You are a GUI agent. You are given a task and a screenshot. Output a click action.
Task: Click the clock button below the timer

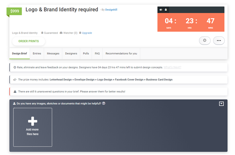coord(205,40)
